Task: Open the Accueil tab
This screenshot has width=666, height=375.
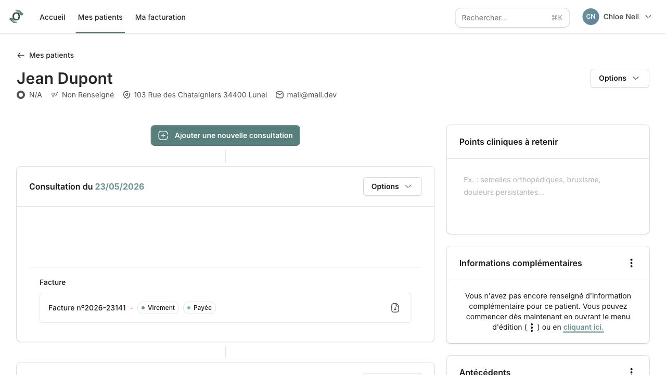Action: click(53, 17)
